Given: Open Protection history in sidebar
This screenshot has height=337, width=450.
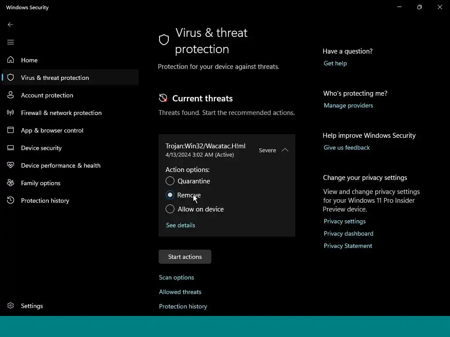Looking at the screenshot, I should pyautogui.click(x=70, y=200).
